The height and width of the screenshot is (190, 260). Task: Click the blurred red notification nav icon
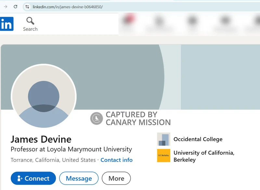click(129, 20)
